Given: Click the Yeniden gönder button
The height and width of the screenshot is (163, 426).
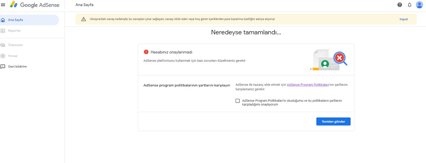Looking at the screenshot, I should tap(333, 122).
